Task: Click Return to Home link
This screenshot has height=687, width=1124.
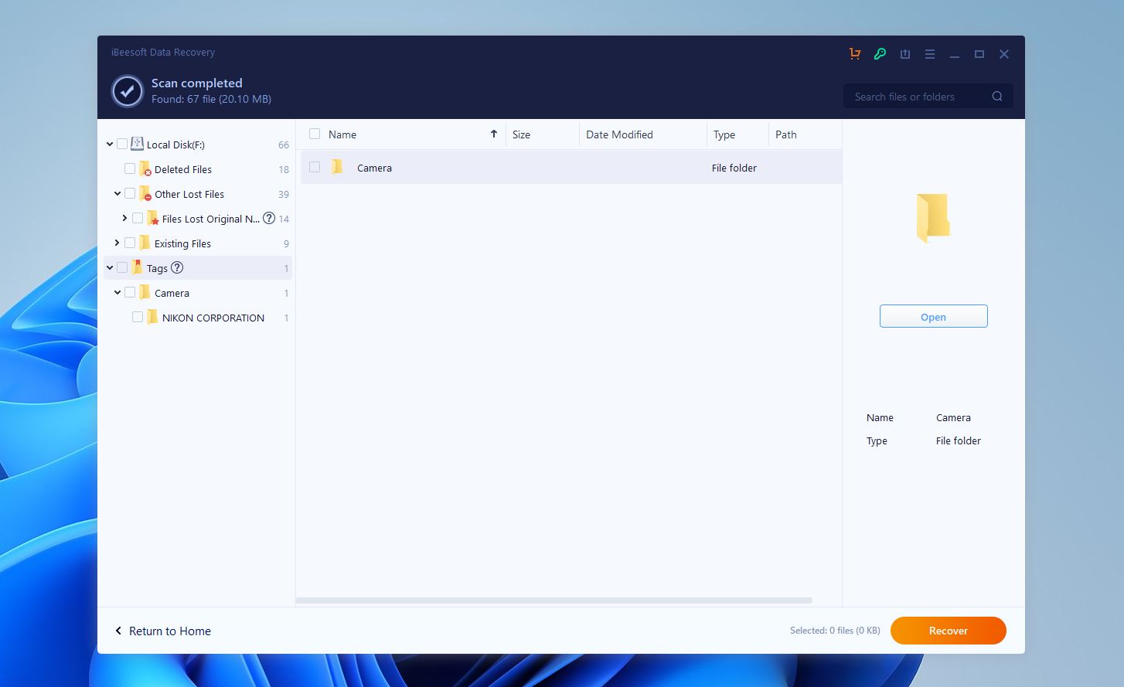Action: [x=169, y=631]
